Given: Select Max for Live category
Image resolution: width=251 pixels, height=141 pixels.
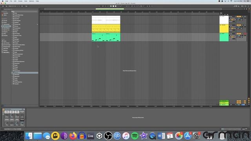Looking at the screenshot, I should pos(6,30).
